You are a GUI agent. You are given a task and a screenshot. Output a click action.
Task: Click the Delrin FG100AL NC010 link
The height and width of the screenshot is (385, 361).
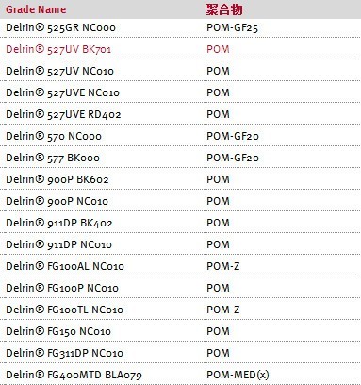tap(65, 266)
